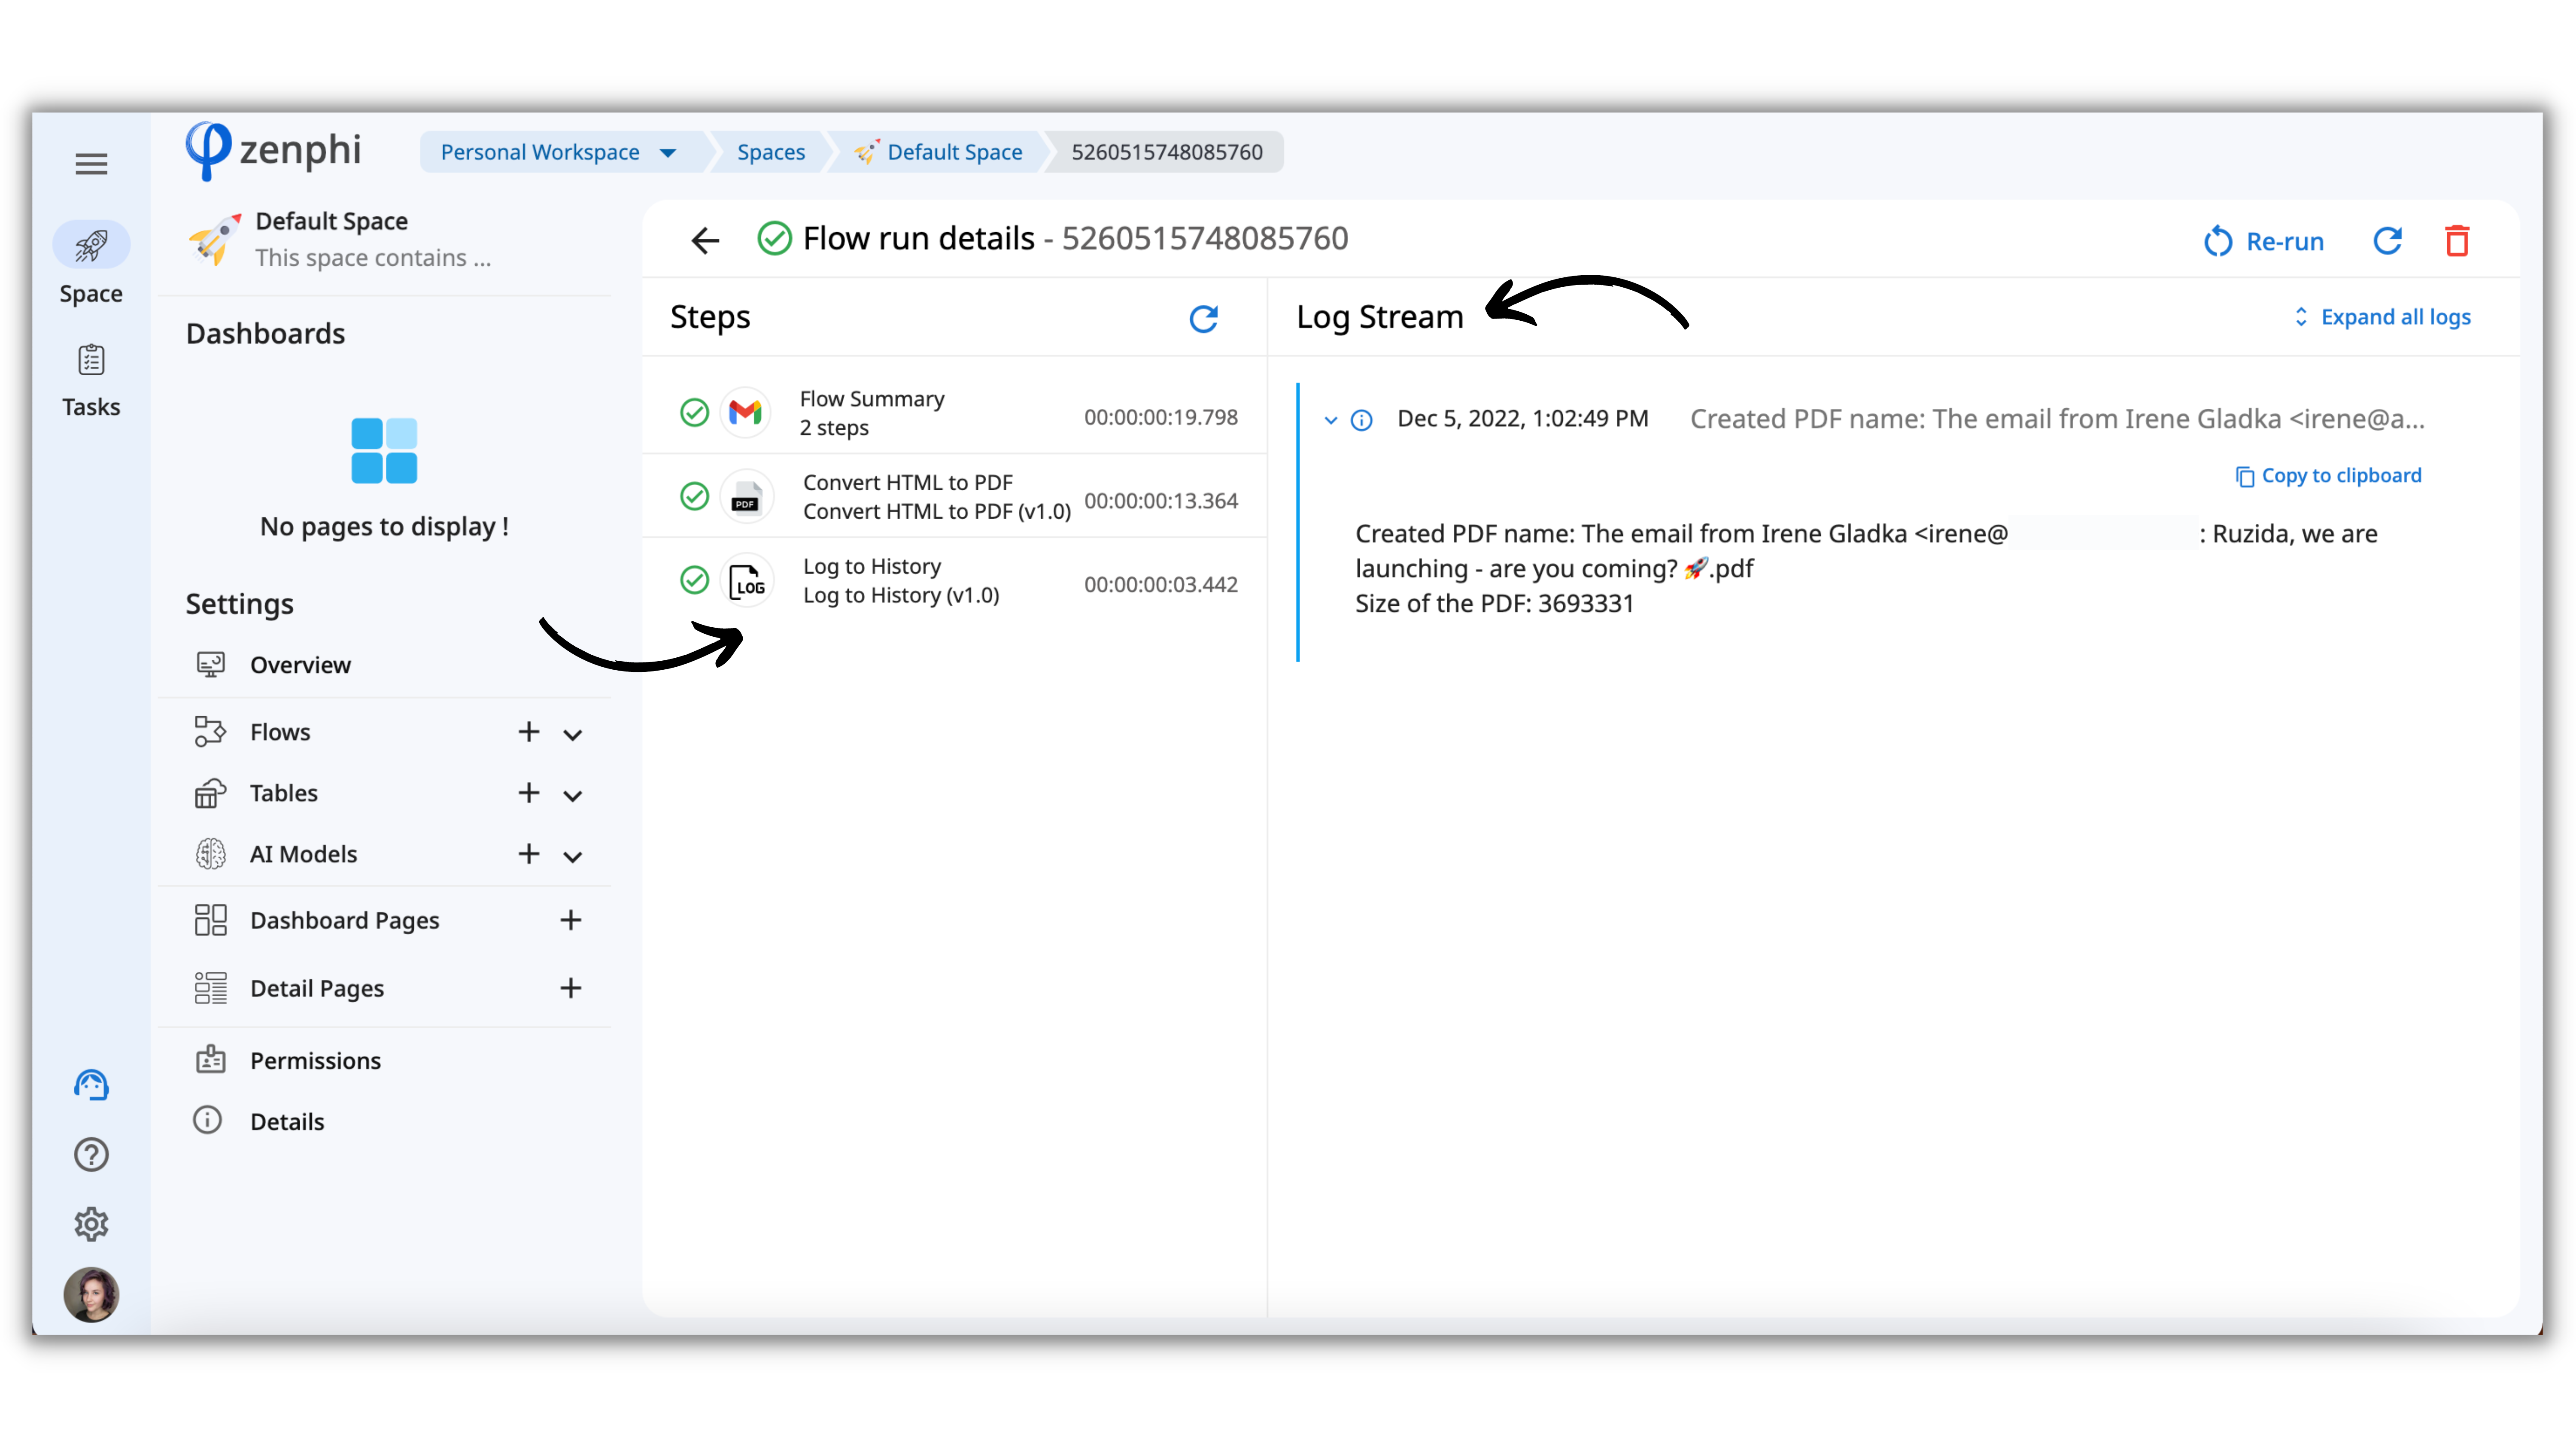The width and height of the screenshot is (2576, 1449).
Task: Click Expand all logs
Action: (2381, 317)
